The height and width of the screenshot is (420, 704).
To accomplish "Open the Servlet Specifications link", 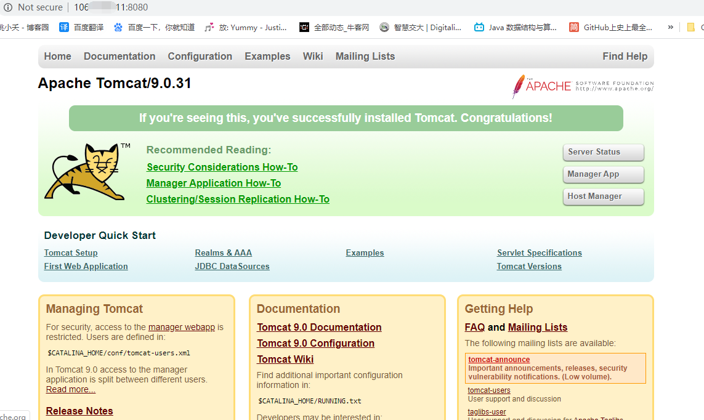I will point(539,252).
